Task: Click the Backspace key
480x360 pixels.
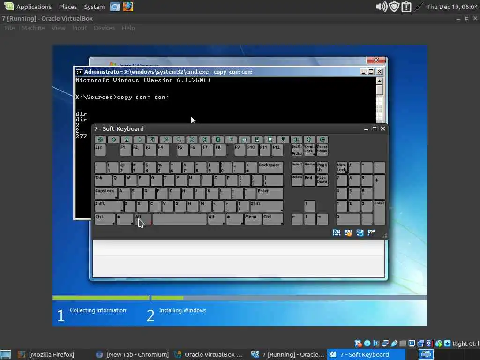Action: pos(270,167)
